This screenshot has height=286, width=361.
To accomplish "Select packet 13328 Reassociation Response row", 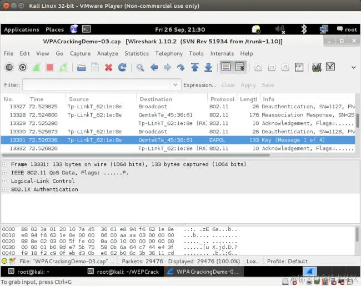I will pyautogui.click(x=178, y=115).
